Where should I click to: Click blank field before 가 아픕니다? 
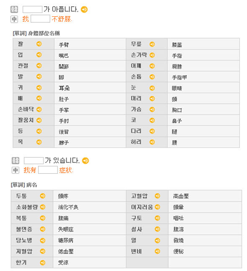pyautogui.click(x=33, y=9)
